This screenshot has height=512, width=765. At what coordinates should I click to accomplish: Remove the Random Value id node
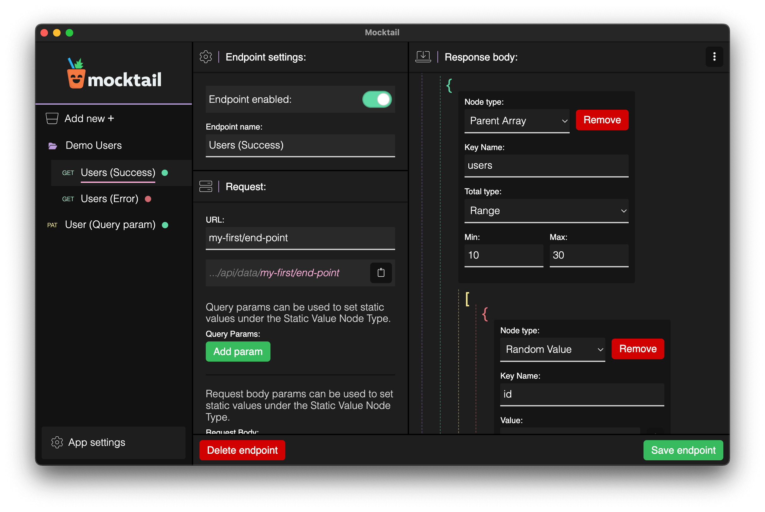pyautogui.click(x=637, y=349)
